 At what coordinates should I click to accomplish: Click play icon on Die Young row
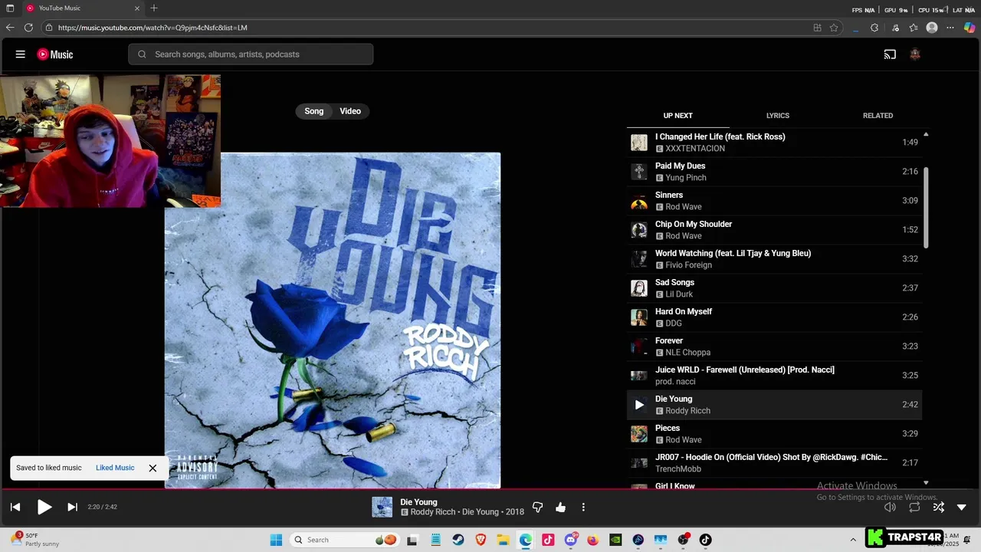[639, 405]
